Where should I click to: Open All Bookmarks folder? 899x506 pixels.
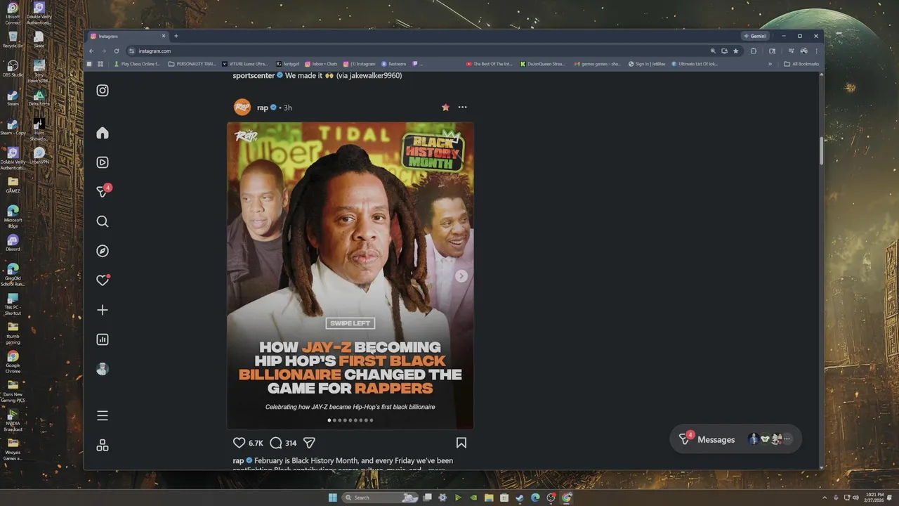pos(801,64)
